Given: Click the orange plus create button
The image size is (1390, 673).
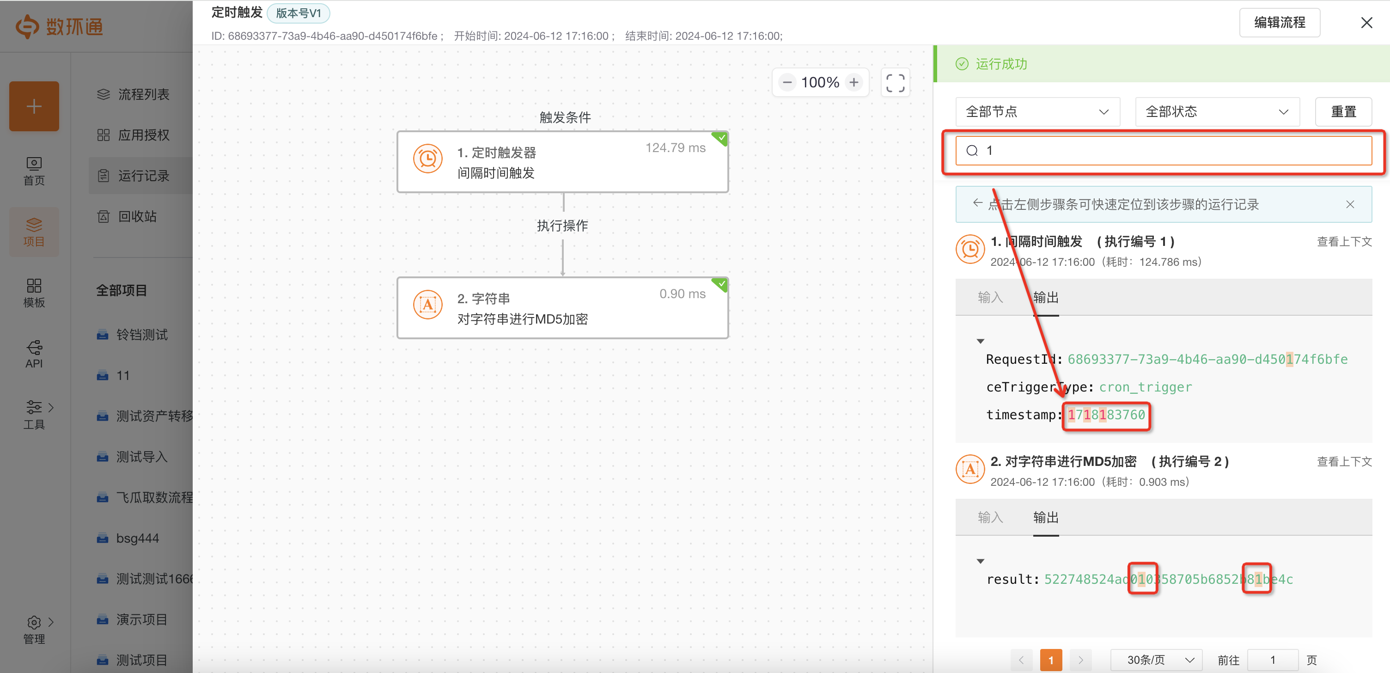Looking at the screenshot, I should coord(34,106).
